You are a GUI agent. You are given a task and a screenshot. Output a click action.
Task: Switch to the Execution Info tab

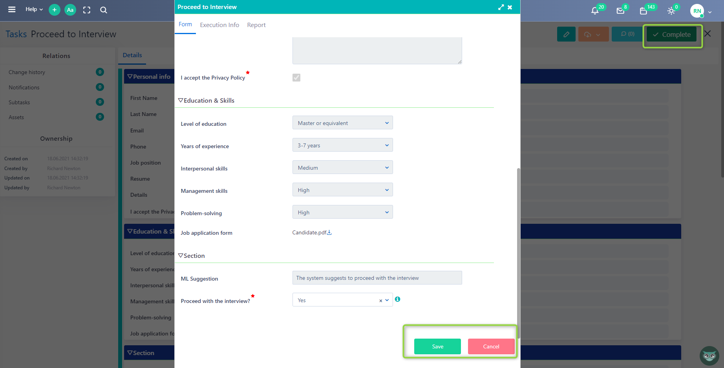(219, 25)
